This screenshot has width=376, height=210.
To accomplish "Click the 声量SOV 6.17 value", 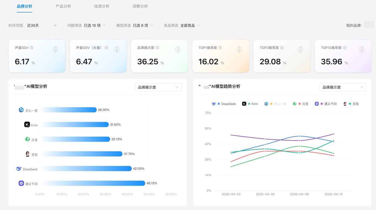I will coord(22,62).
